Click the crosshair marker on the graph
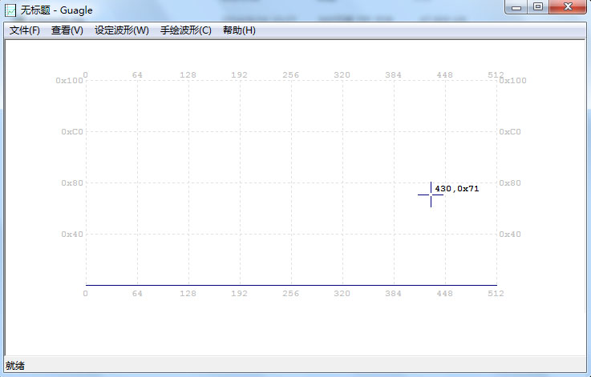This screenshot has height=377, width=591. tap(431, 195)
